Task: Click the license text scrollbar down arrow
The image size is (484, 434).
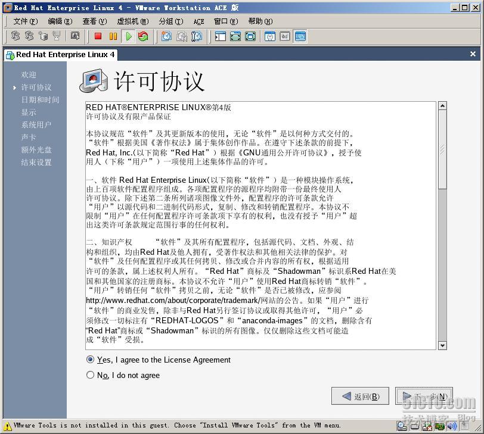Action: [442, 345]
